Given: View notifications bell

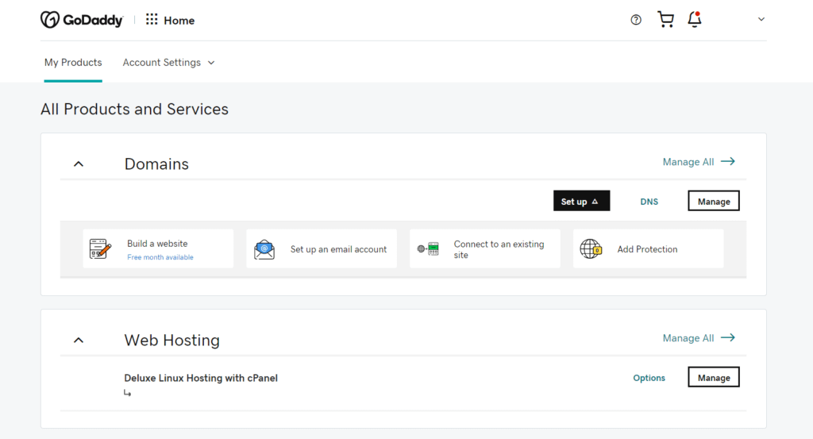Looking at the screenshot, I should pyautogui.click(x=694, y=19).
